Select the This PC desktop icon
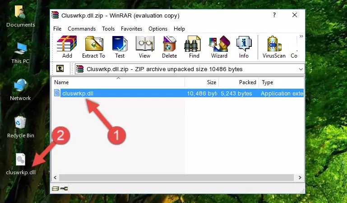 tap(20, 53)
